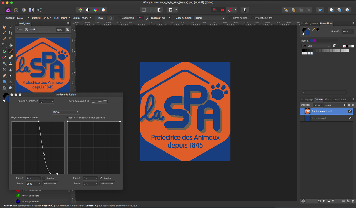
Task: Enable the Bords humides checkbox
Action: [x=231, y=18]
